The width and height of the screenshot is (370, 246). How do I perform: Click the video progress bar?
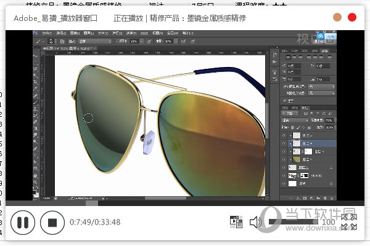point(185,203)
